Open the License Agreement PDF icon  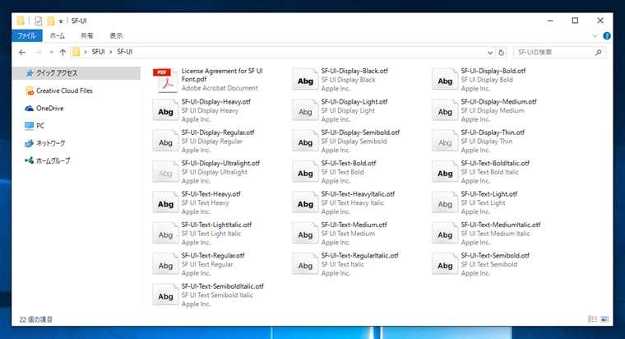coord(165,80)
